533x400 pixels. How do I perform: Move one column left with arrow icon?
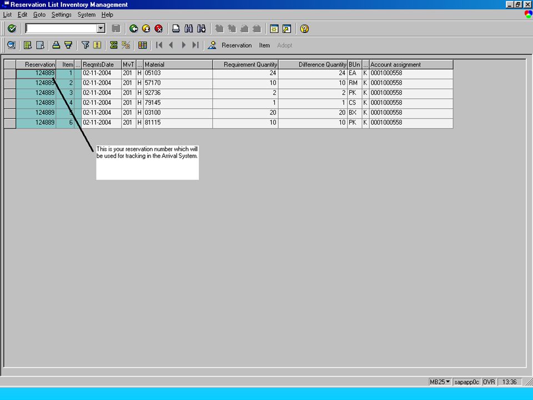click(x=171, y=45)
